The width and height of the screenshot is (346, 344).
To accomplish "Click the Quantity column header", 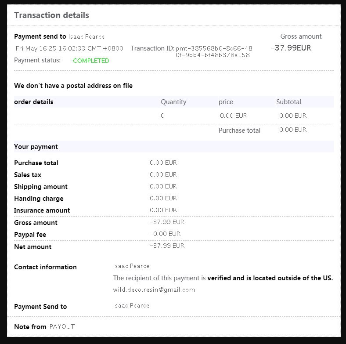I will (x=173, y=102).
